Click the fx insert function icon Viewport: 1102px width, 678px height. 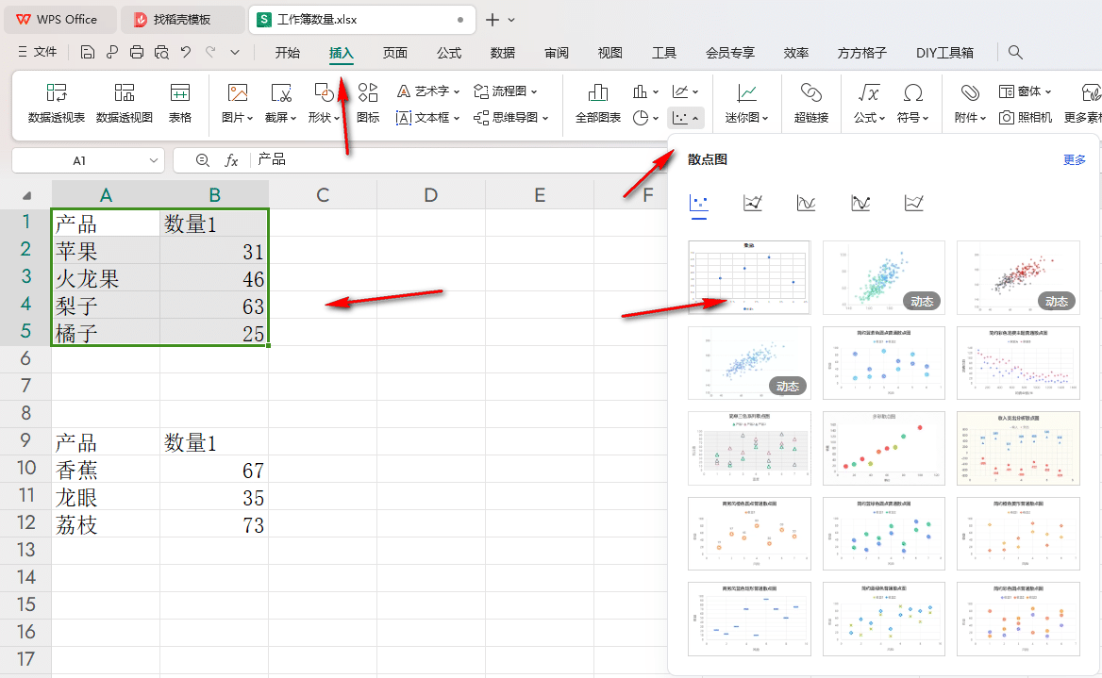click(x=231, y=160)
